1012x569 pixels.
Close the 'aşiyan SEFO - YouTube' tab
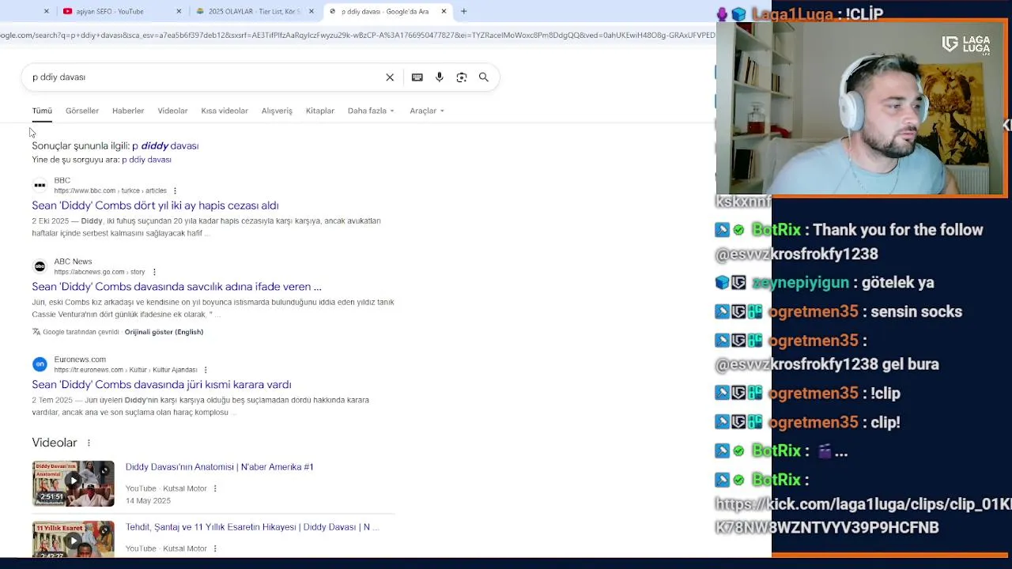[179, 11]
